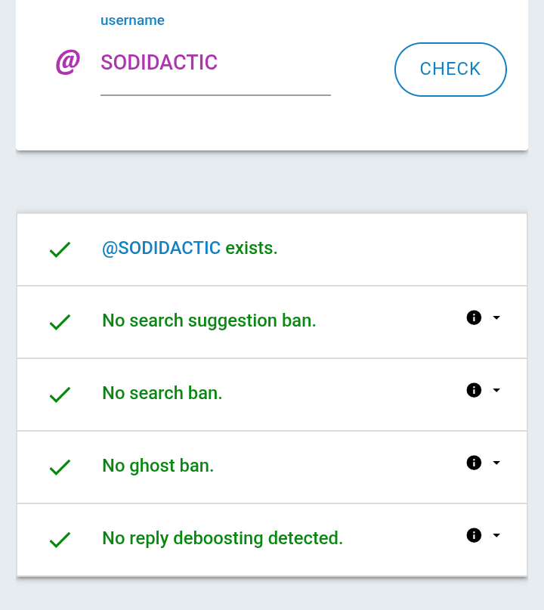The image size is (544, 610).
Task: Click the No ghost ban result text
Action: [x=158, y=466]
